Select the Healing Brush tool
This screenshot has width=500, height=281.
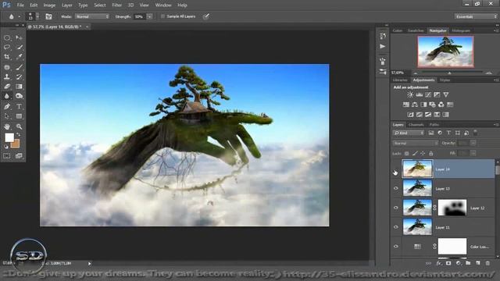[7, 67]
